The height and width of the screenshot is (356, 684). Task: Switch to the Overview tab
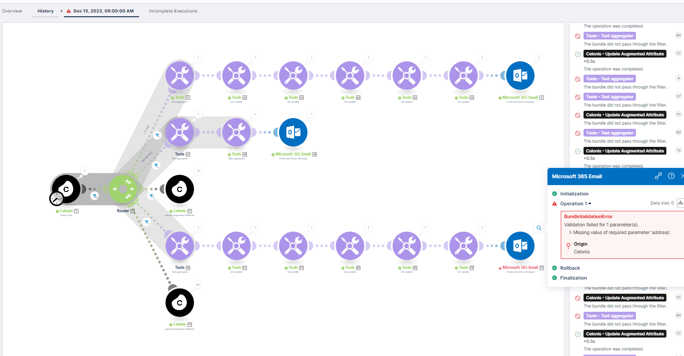(x=12, y=11)
